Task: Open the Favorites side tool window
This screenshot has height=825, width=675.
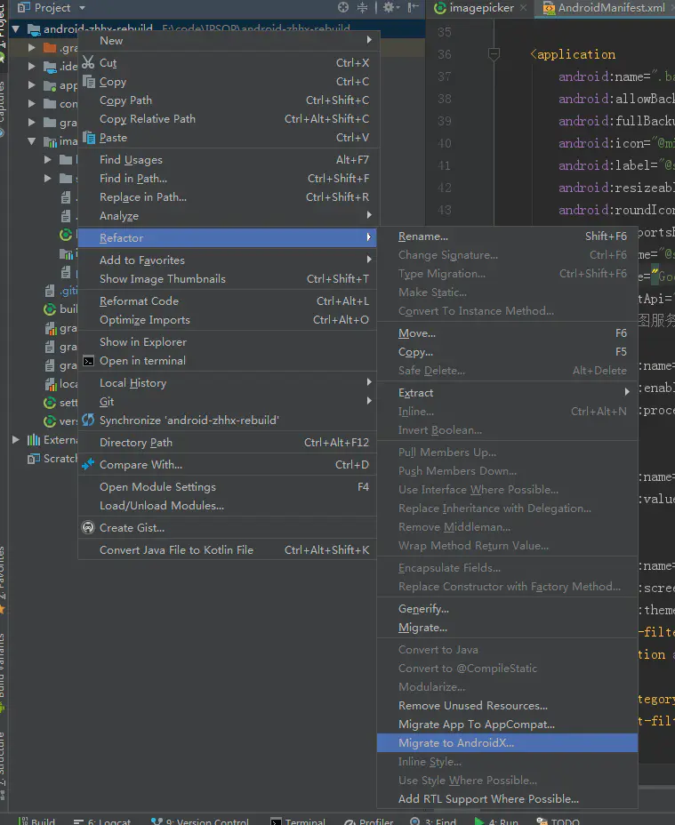Action: coord(3,579)
